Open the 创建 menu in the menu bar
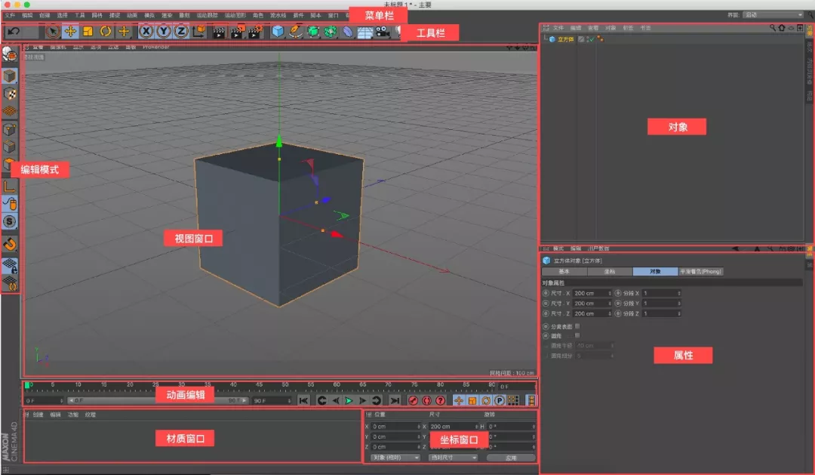This screenshot has width=815, height=475. pyautogui.click(x=45, y=16)
